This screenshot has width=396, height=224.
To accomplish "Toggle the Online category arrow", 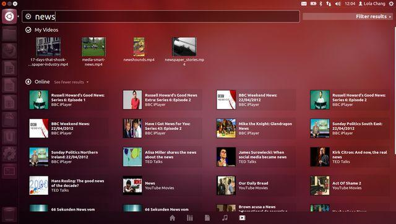I will coord(28,82).
